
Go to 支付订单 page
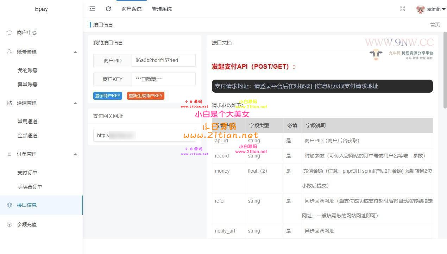[x=27, y=173]
